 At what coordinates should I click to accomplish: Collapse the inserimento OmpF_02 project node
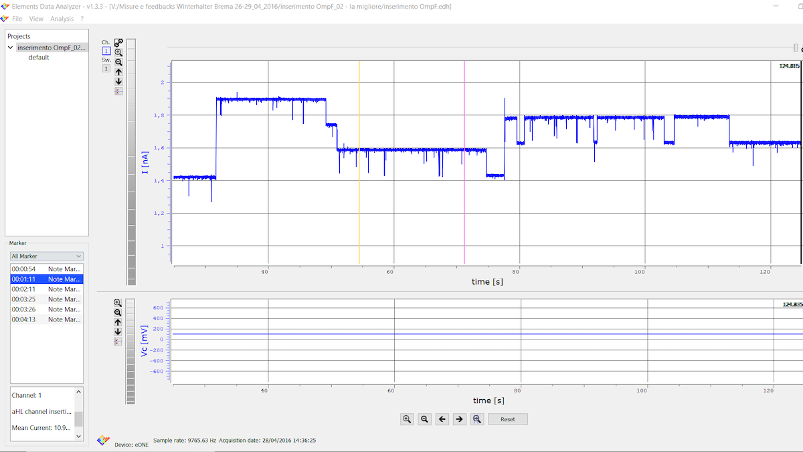pos(11,48)
